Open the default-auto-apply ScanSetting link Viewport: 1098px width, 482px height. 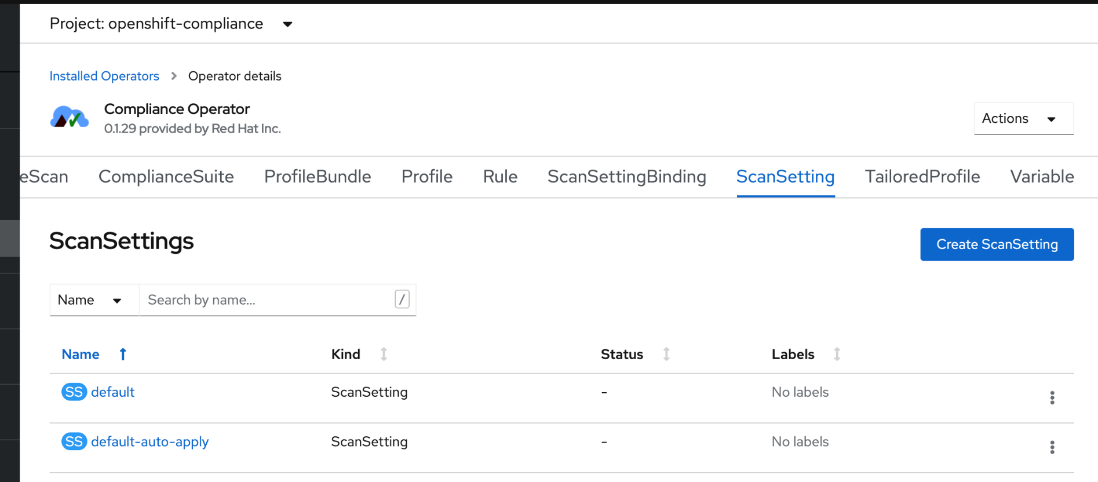click(x=149, y=442)
